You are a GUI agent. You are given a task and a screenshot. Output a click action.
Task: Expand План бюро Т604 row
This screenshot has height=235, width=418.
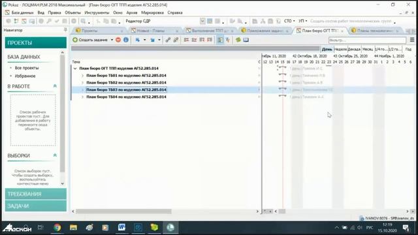(x=82, y=97)
